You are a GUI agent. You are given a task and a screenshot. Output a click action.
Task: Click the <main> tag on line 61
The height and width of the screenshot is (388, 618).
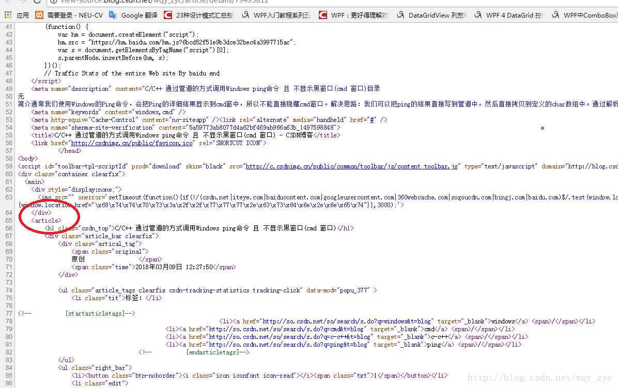(35, 181)
